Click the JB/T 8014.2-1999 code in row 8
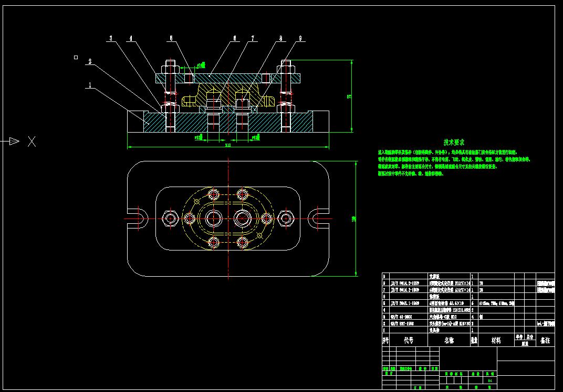563x392 pixels. point(409,283)
